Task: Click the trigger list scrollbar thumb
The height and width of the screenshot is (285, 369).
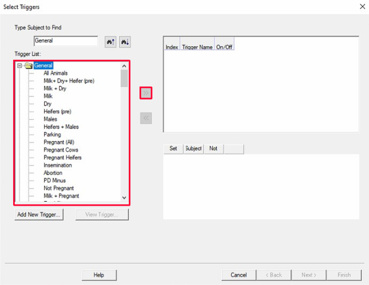Action: point(124,78)
